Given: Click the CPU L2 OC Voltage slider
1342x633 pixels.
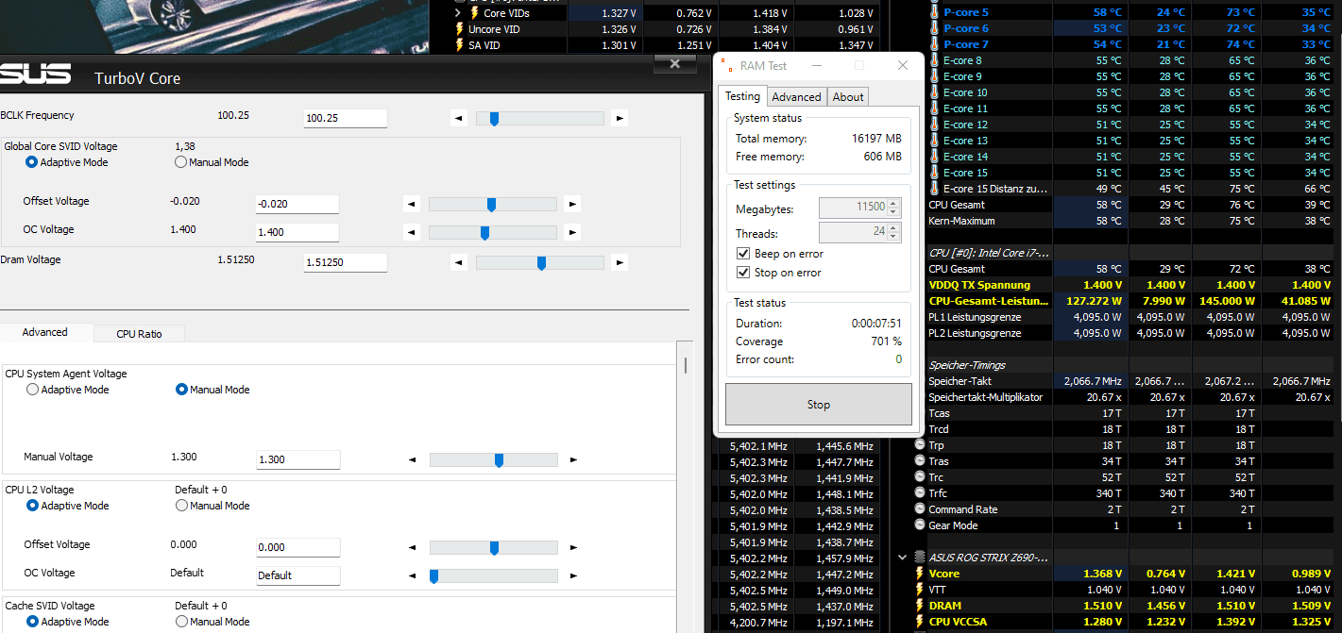Looking at the screenshot, I should point(494,575).
